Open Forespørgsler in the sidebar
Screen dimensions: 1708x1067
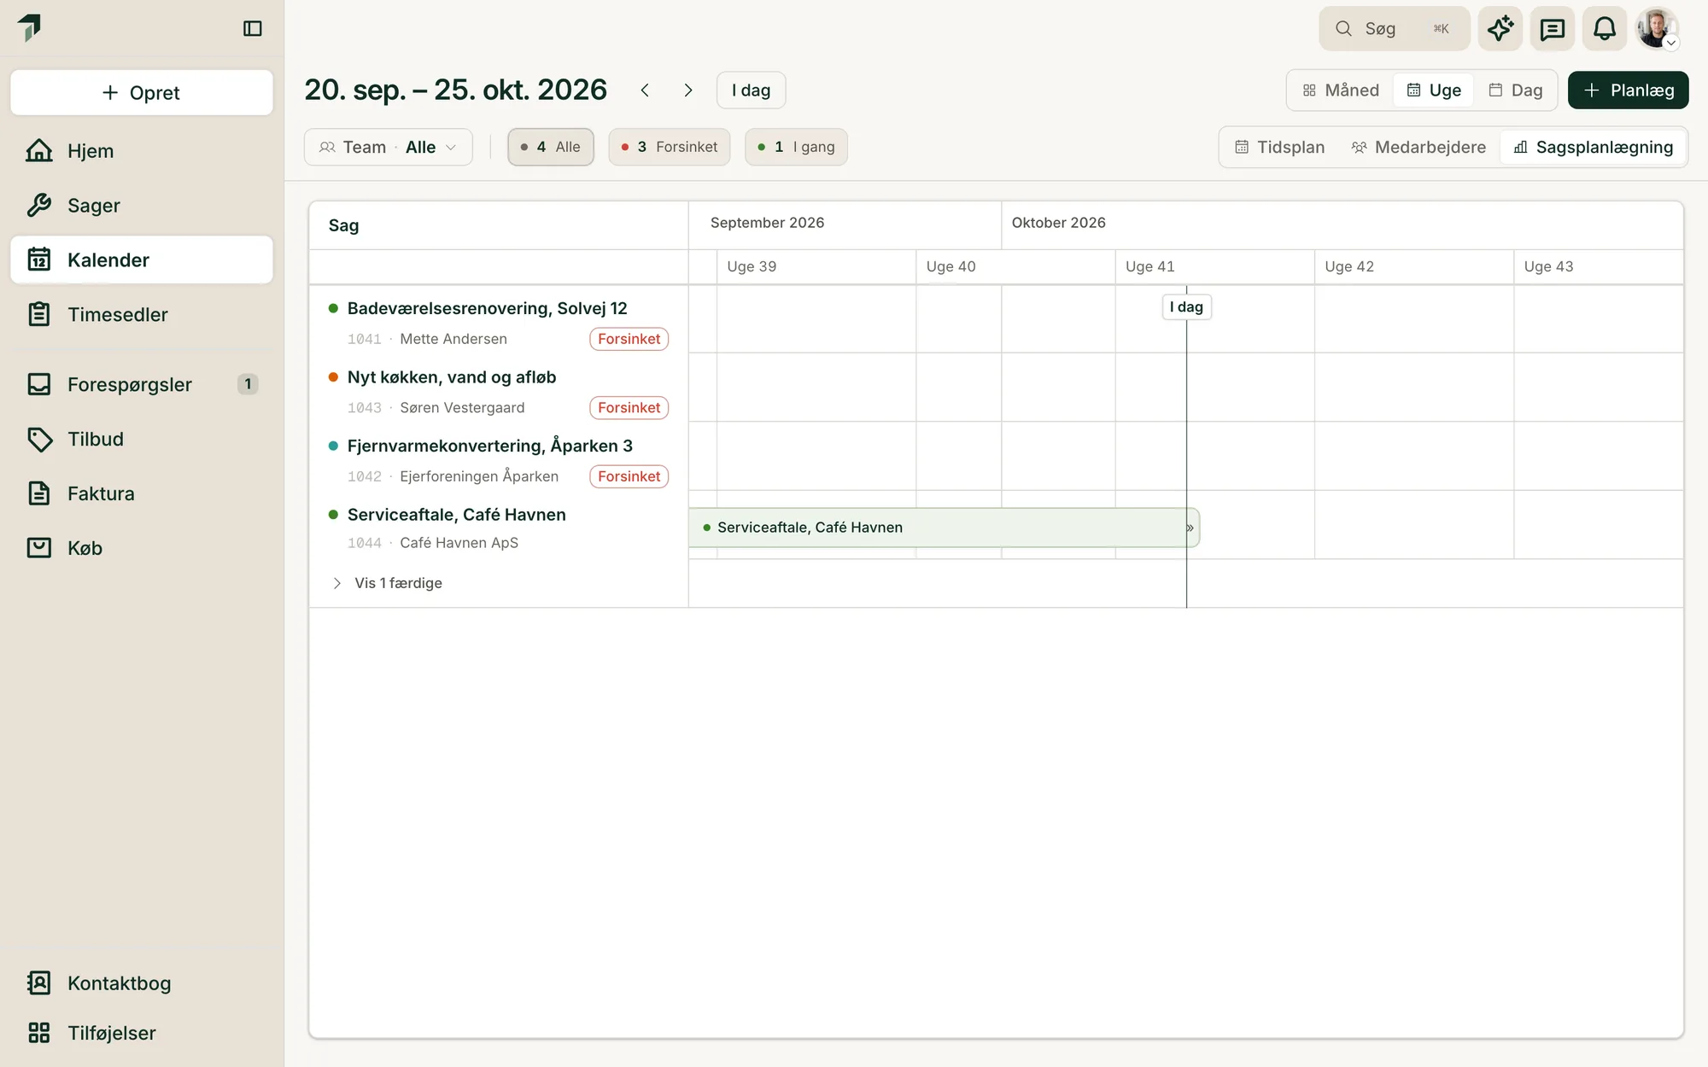pyautogui.click(x=142, y=384)
